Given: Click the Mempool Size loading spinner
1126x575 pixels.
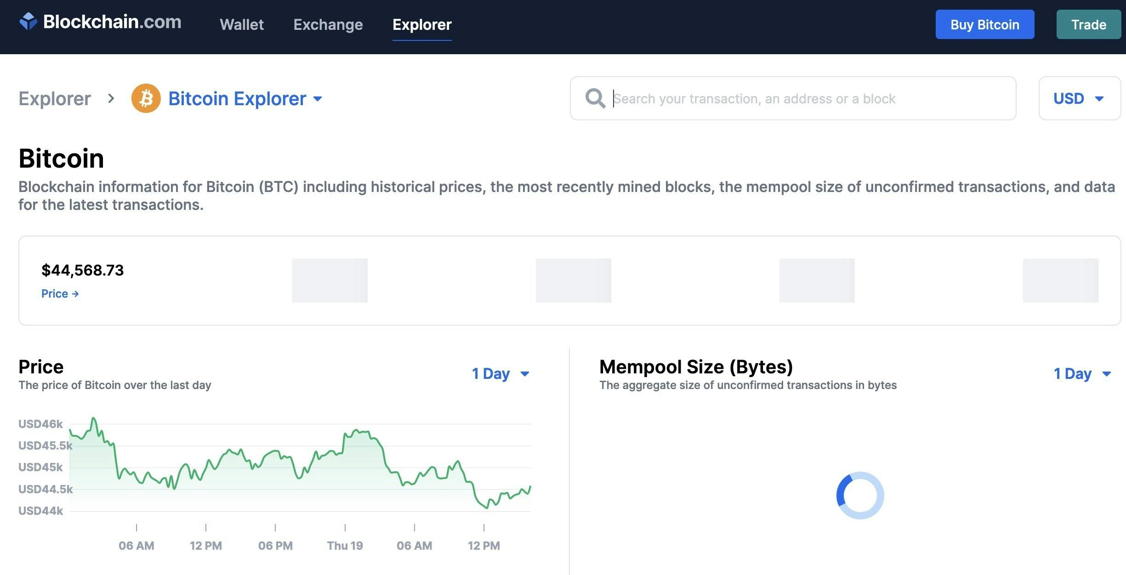Looking at the screenshot, I should [x=860, y=496].
